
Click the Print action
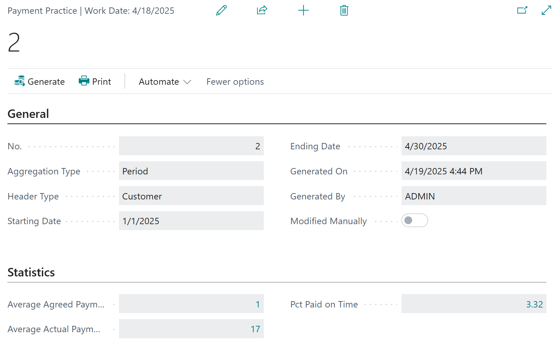[x=95, y=82]
